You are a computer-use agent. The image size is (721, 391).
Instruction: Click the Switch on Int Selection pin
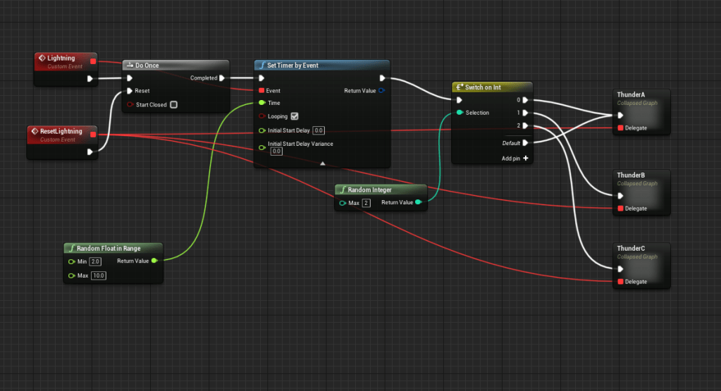(460, 113)
